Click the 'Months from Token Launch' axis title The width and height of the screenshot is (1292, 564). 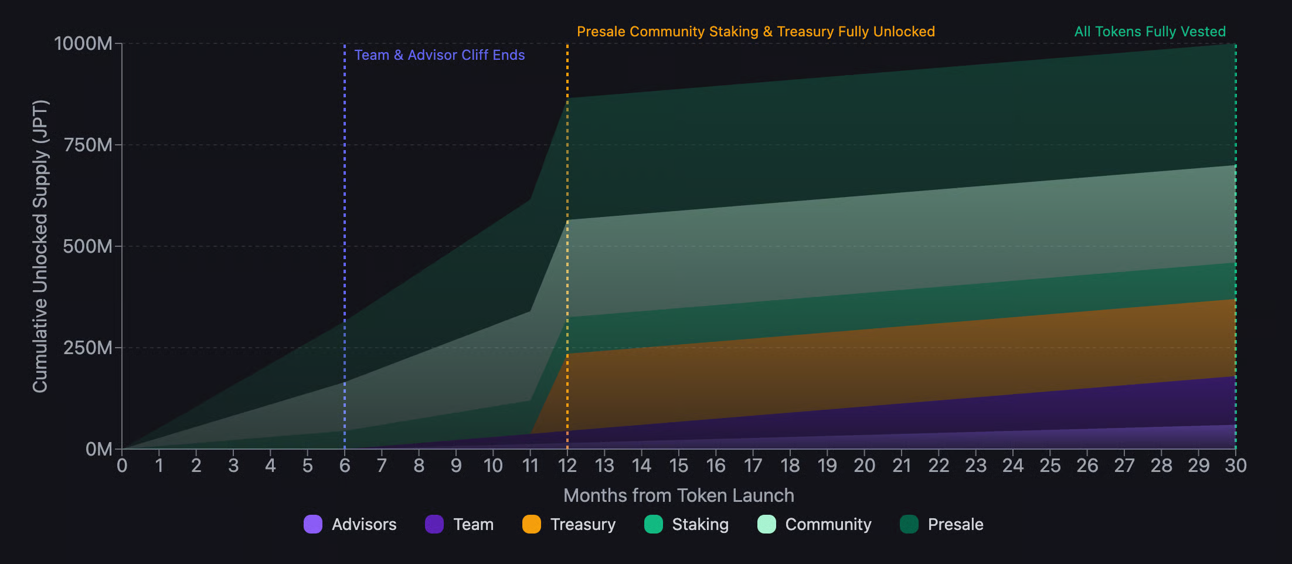pyautogui.click(x=678, y=495)
